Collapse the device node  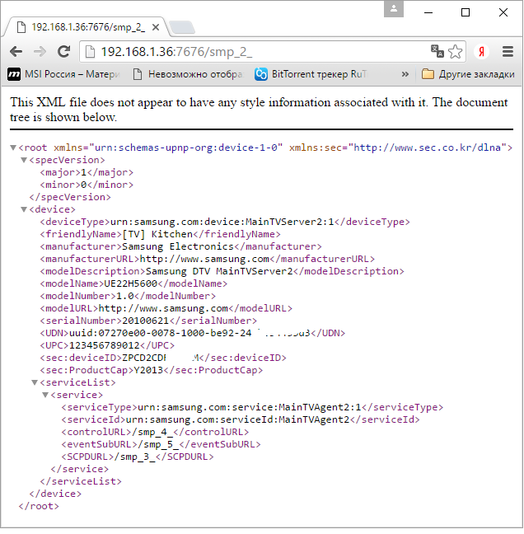pos(24,209)
